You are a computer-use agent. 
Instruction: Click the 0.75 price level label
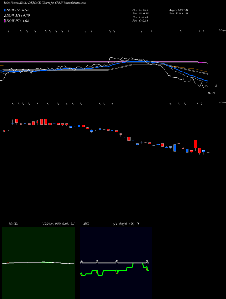tap(212, 93)
